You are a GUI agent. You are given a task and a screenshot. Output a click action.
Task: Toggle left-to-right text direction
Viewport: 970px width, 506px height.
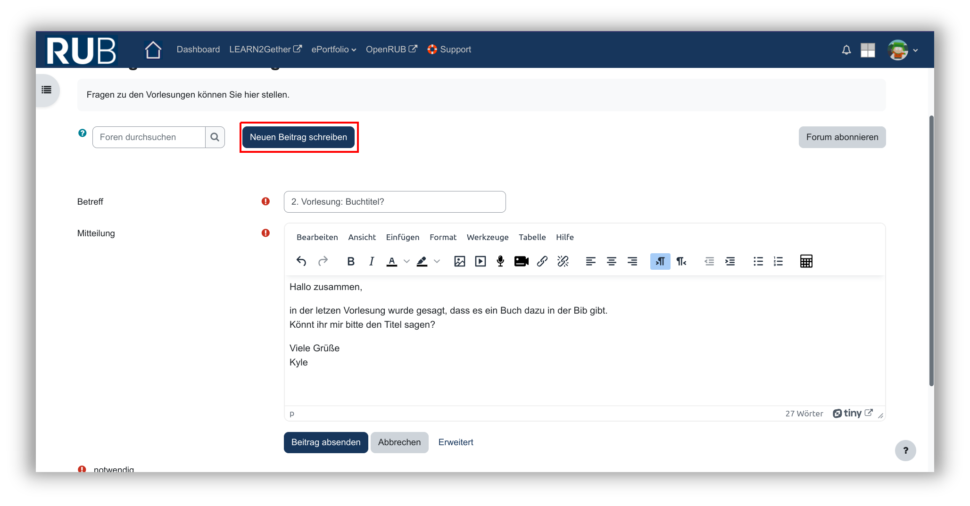point(660,261)
